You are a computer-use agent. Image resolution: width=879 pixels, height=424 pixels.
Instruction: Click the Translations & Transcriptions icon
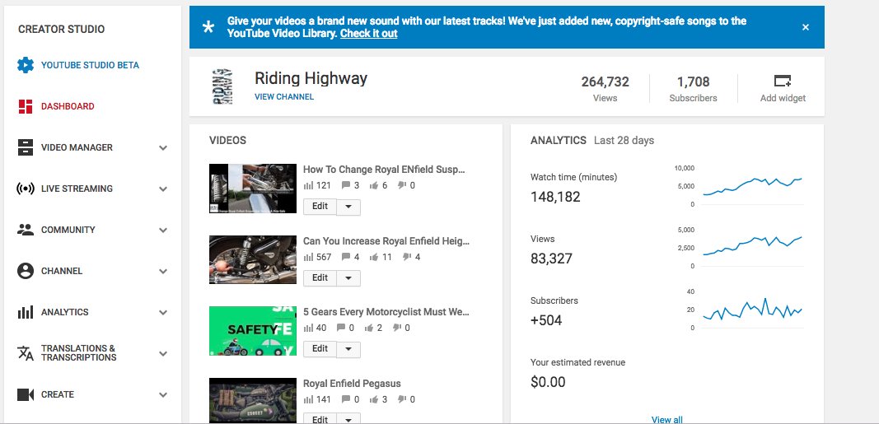(x=26, y=353)
